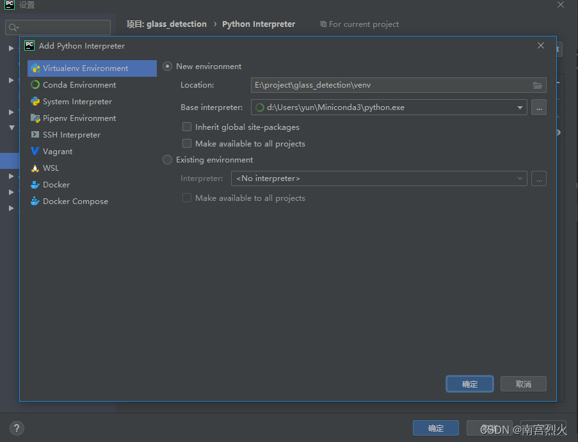Viewport: 578px width, 442px height.
Task: Click the Docker Compose whale icon
Action: click(35, 201)
